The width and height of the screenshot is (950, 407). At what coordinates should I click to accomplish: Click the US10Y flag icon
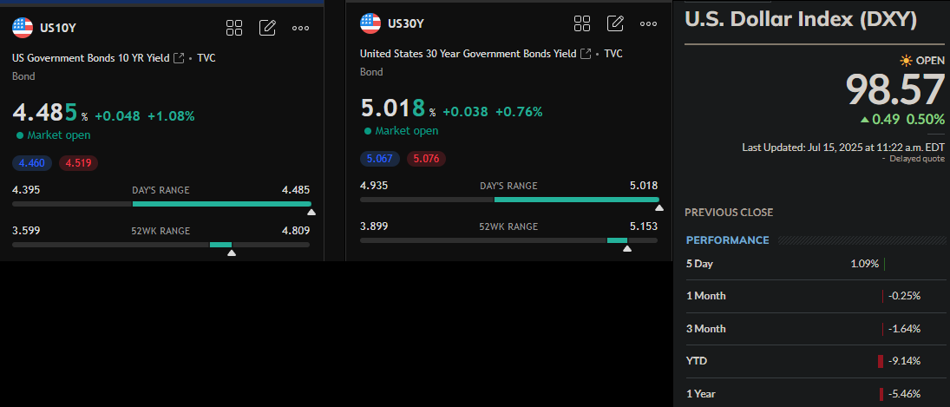(x=23, y=28)
